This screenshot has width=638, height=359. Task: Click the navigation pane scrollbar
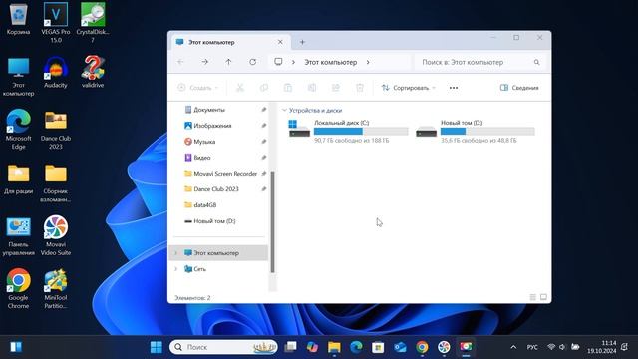pos(272,221)
